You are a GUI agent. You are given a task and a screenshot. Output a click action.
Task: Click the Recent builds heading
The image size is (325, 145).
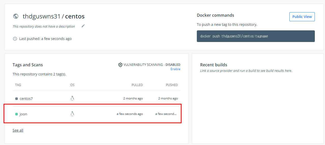214,65
